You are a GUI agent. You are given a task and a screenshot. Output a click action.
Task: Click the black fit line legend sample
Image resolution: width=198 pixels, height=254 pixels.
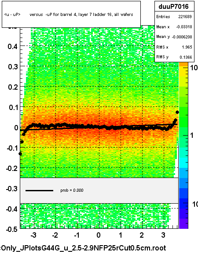pyautogui.click(x=39, y=191)
